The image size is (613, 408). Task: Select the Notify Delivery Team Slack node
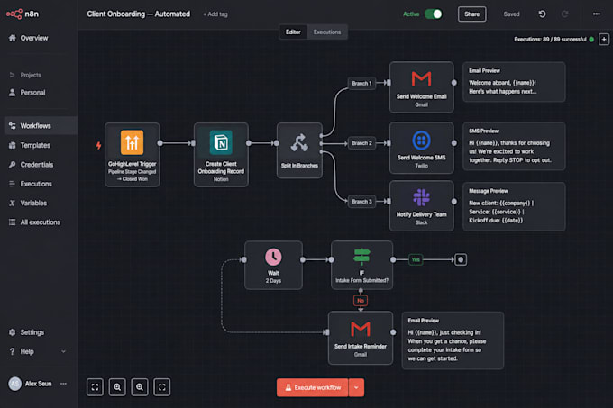point(422,205)
